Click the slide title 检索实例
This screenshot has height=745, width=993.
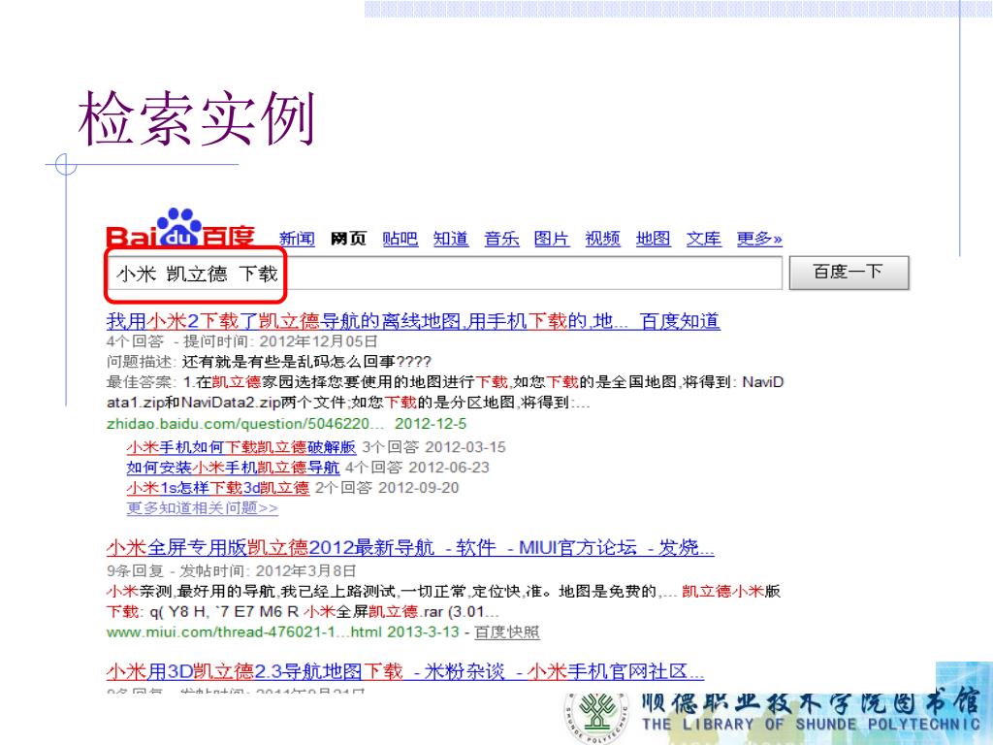pyautogui.click(x=196, y=118)
